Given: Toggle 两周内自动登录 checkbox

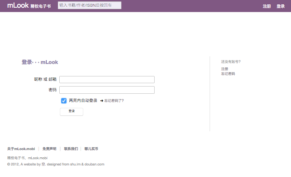Looking at the screenshot, I should point(64,101).
